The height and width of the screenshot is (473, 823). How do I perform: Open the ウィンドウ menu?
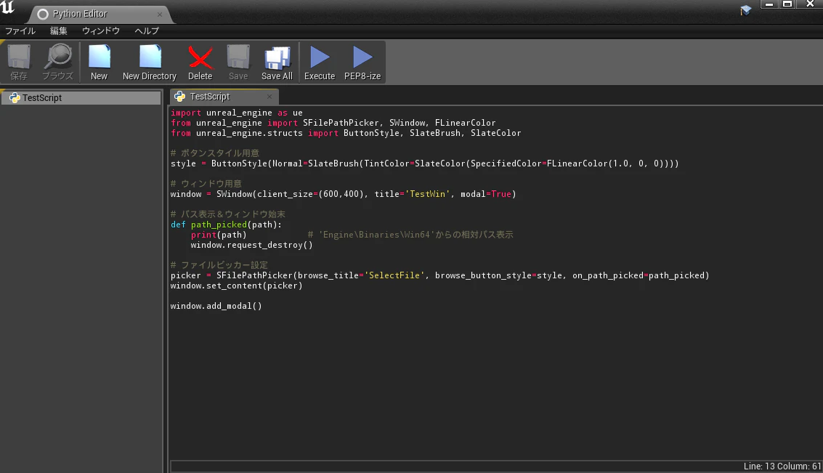pos(101,31)
